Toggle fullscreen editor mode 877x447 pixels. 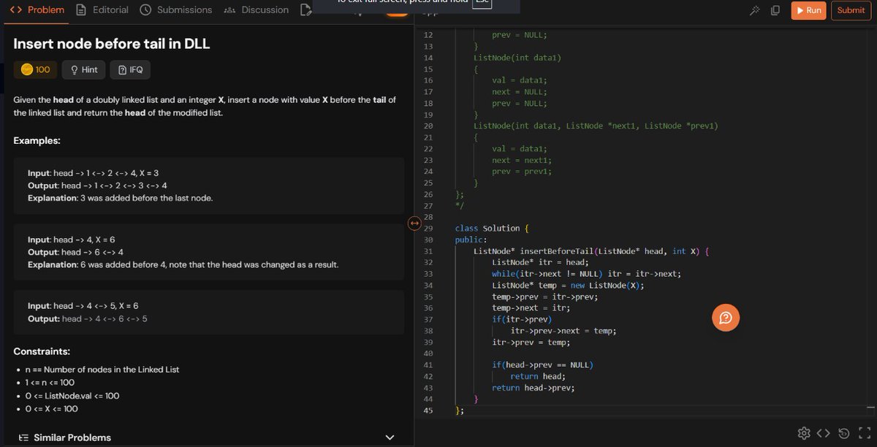[x=864, y=433]
